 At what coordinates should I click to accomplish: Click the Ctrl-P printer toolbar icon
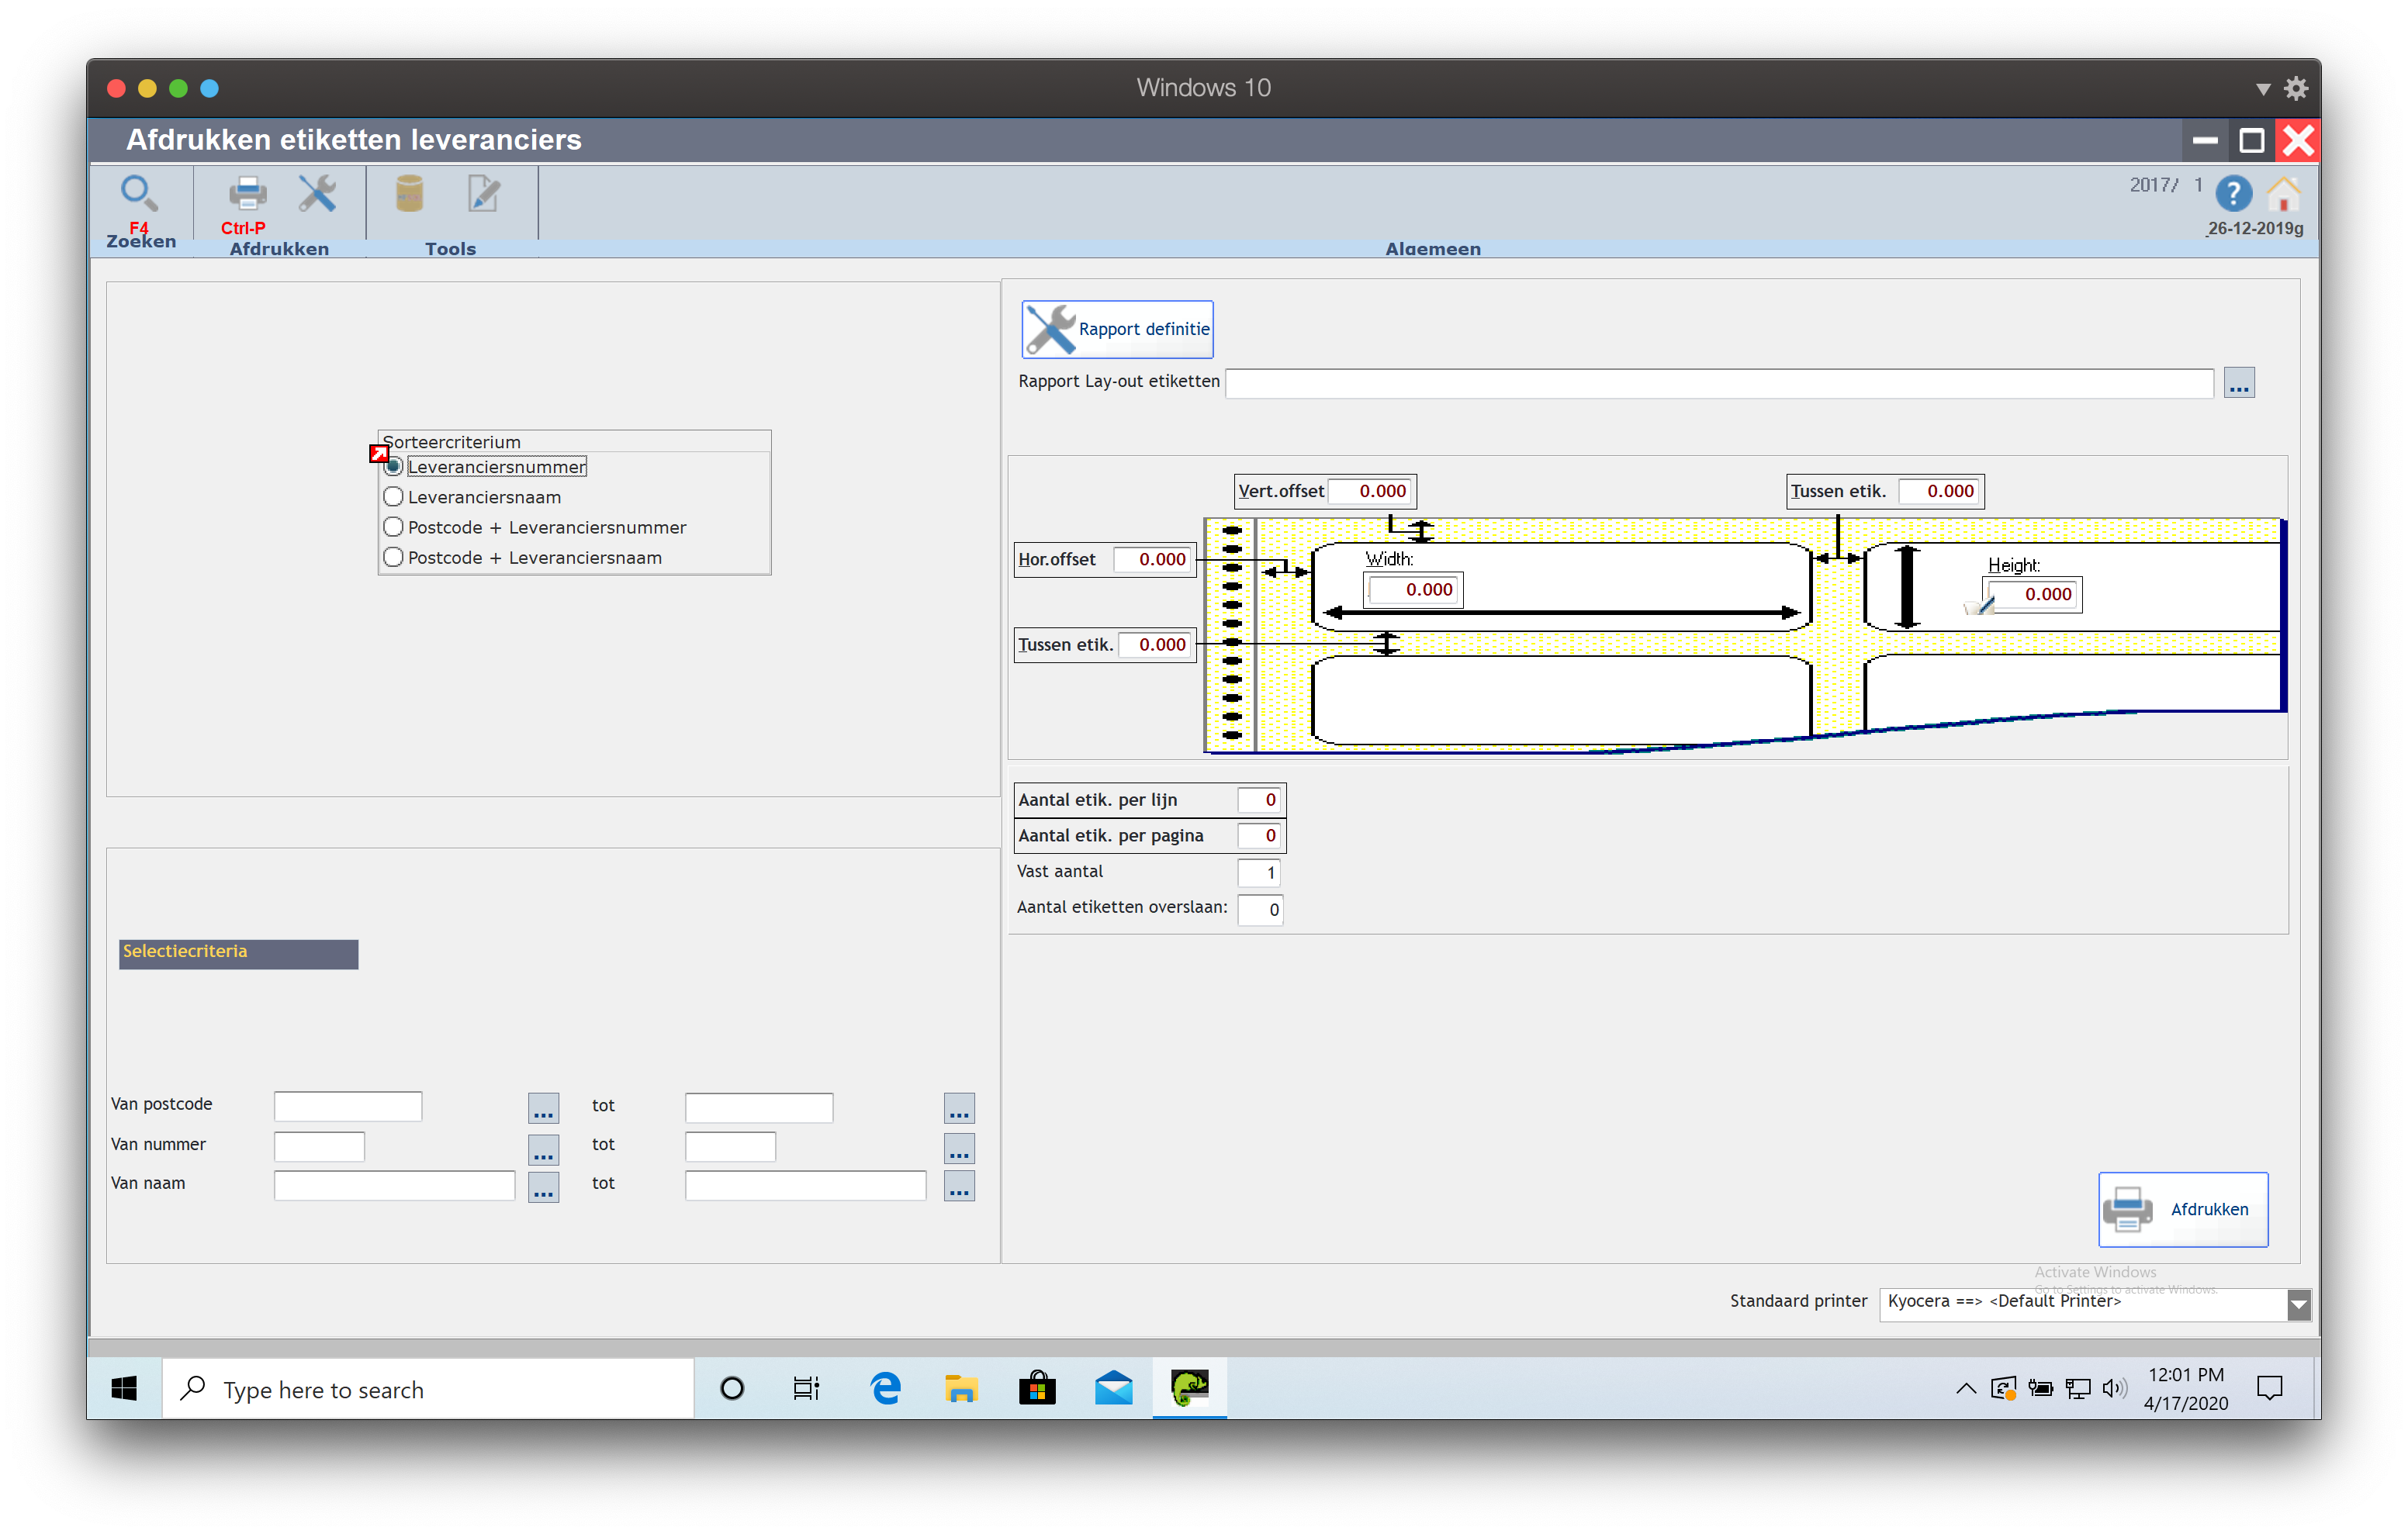(247, 193)
